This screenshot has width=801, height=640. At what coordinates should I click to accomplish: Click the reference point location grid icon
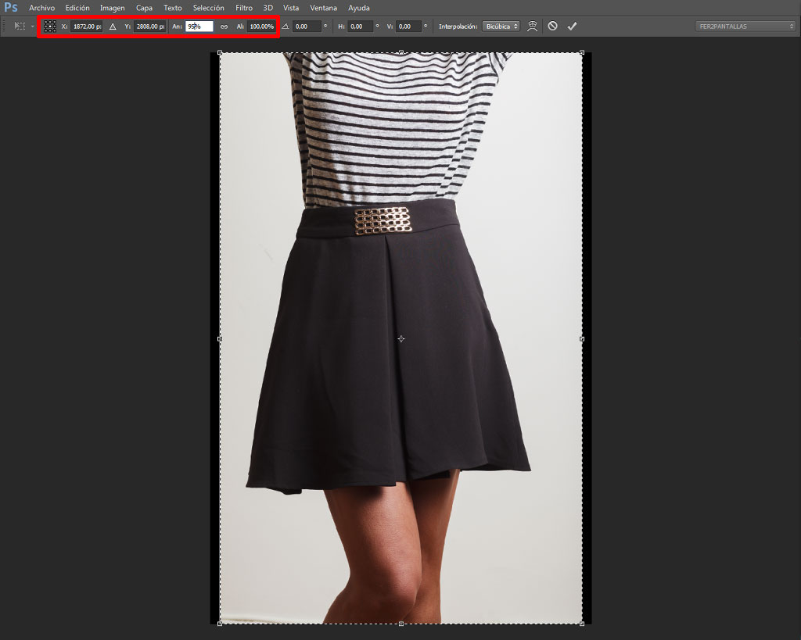coord(49,27)
